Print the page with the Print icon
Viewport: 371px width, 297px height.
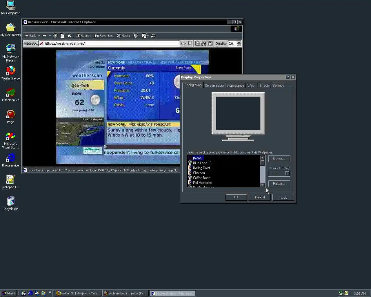click(x=153, y=36)
